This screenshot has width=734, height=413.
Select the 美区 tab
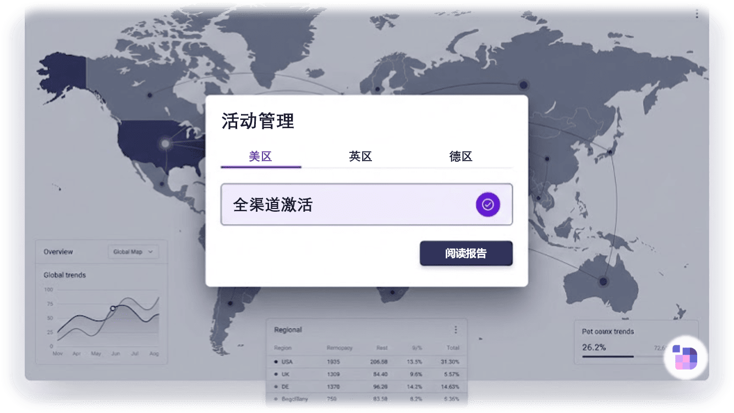click(x=261, y=157)
